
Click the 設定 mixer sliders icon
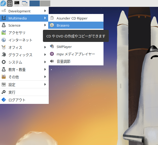click(4, 84)
